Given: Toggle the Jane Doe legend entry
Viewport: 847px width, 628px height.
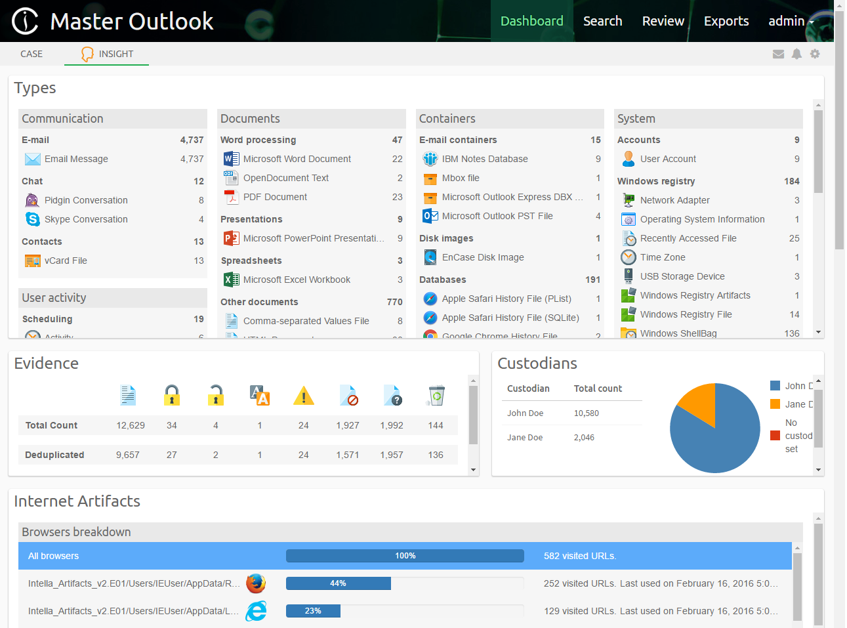Looking at the screenshot, I should point(792,404).
